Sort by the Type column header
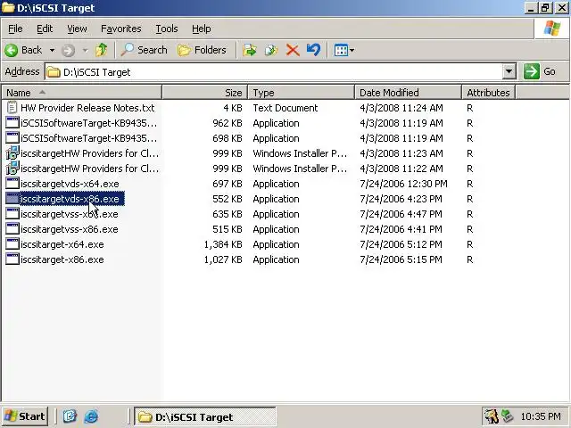The height and width of the screenshot is (428, 571). point(302,93)
